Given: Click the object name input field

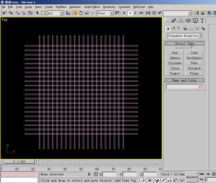Looking at the screenshot, I should (x=182, y=86).
